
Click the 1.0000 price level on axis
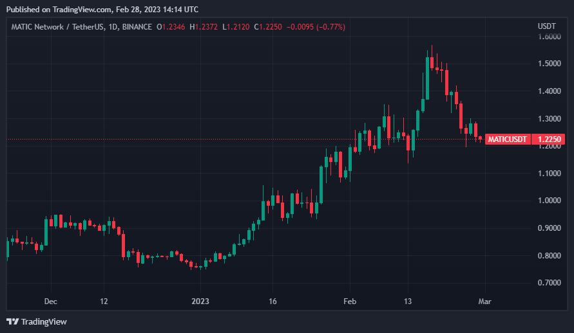tap(549, 201)
